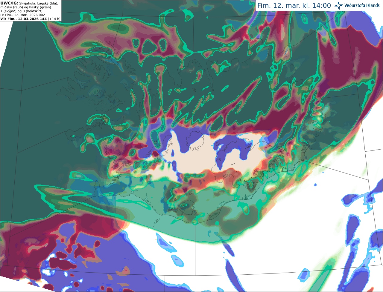The height and width of the screenshot is (292, 383).
Task: Click the 'VT: Fim.. 12.03.2026 14Z (+14 h)' line
Action: coord(31,19)
